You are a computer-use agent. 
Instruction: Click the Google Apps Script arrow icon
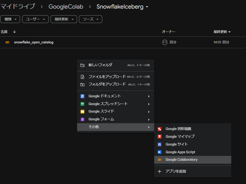click(159, 152)
